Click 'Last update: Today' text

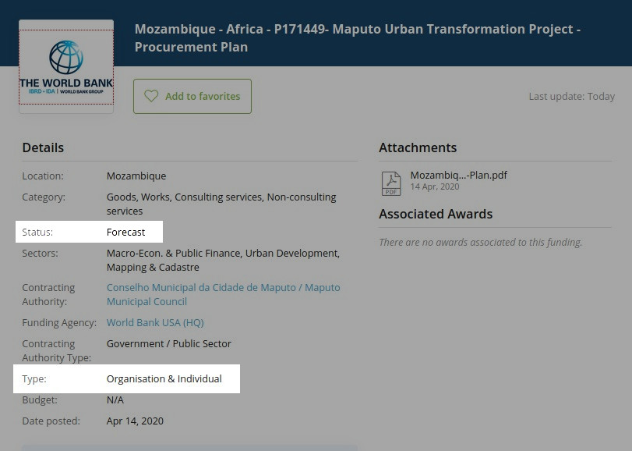tap(571, 97)
